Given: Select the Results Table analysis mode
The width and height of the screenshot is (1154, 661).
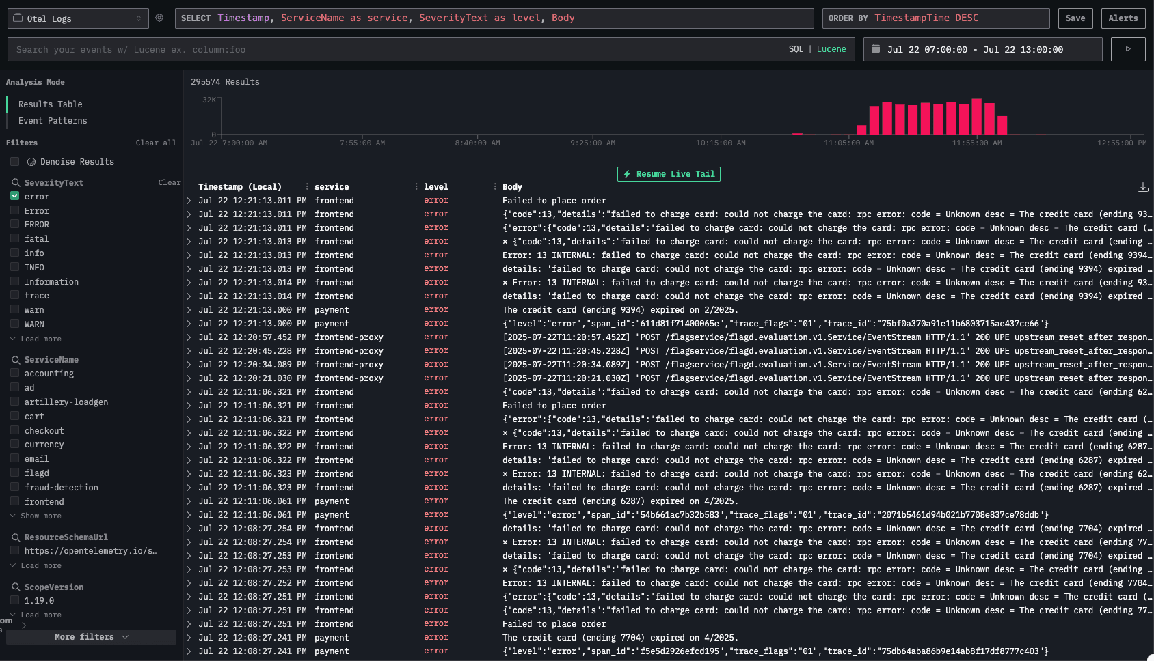Looking at the screenshot, I should click(50, 104).
